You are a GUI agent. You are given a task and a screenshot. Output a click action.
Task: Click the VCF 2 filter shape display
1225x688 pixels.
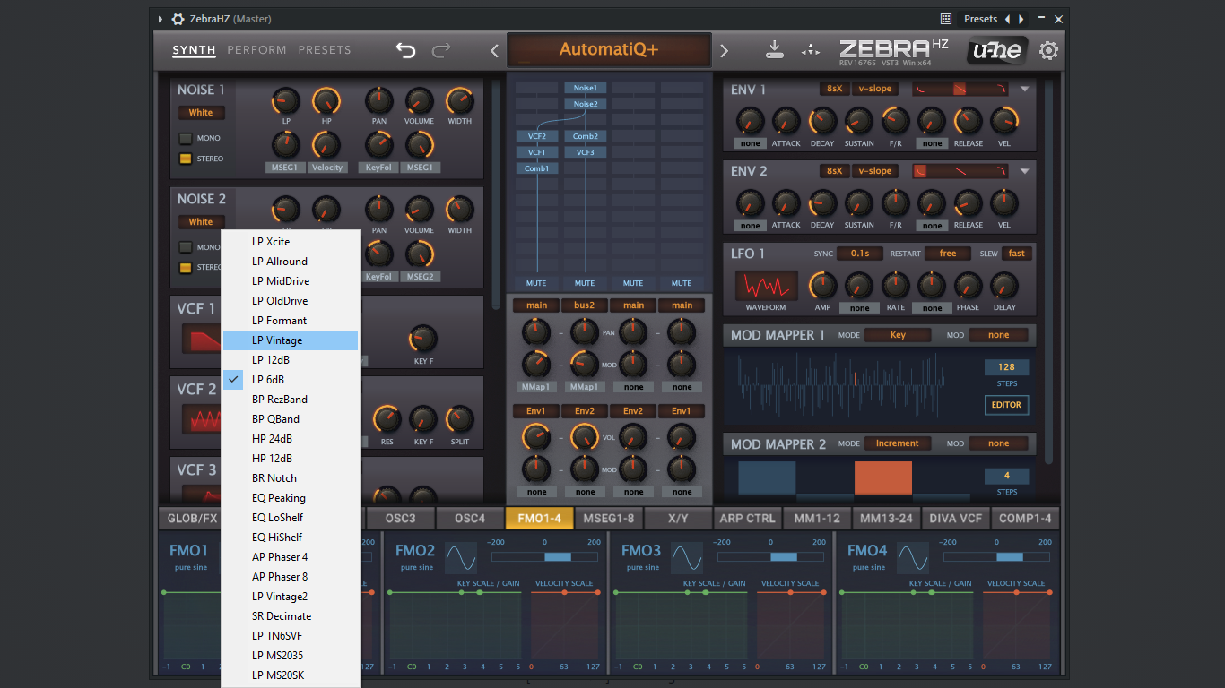pyautogui.click(x=202, y=418)
